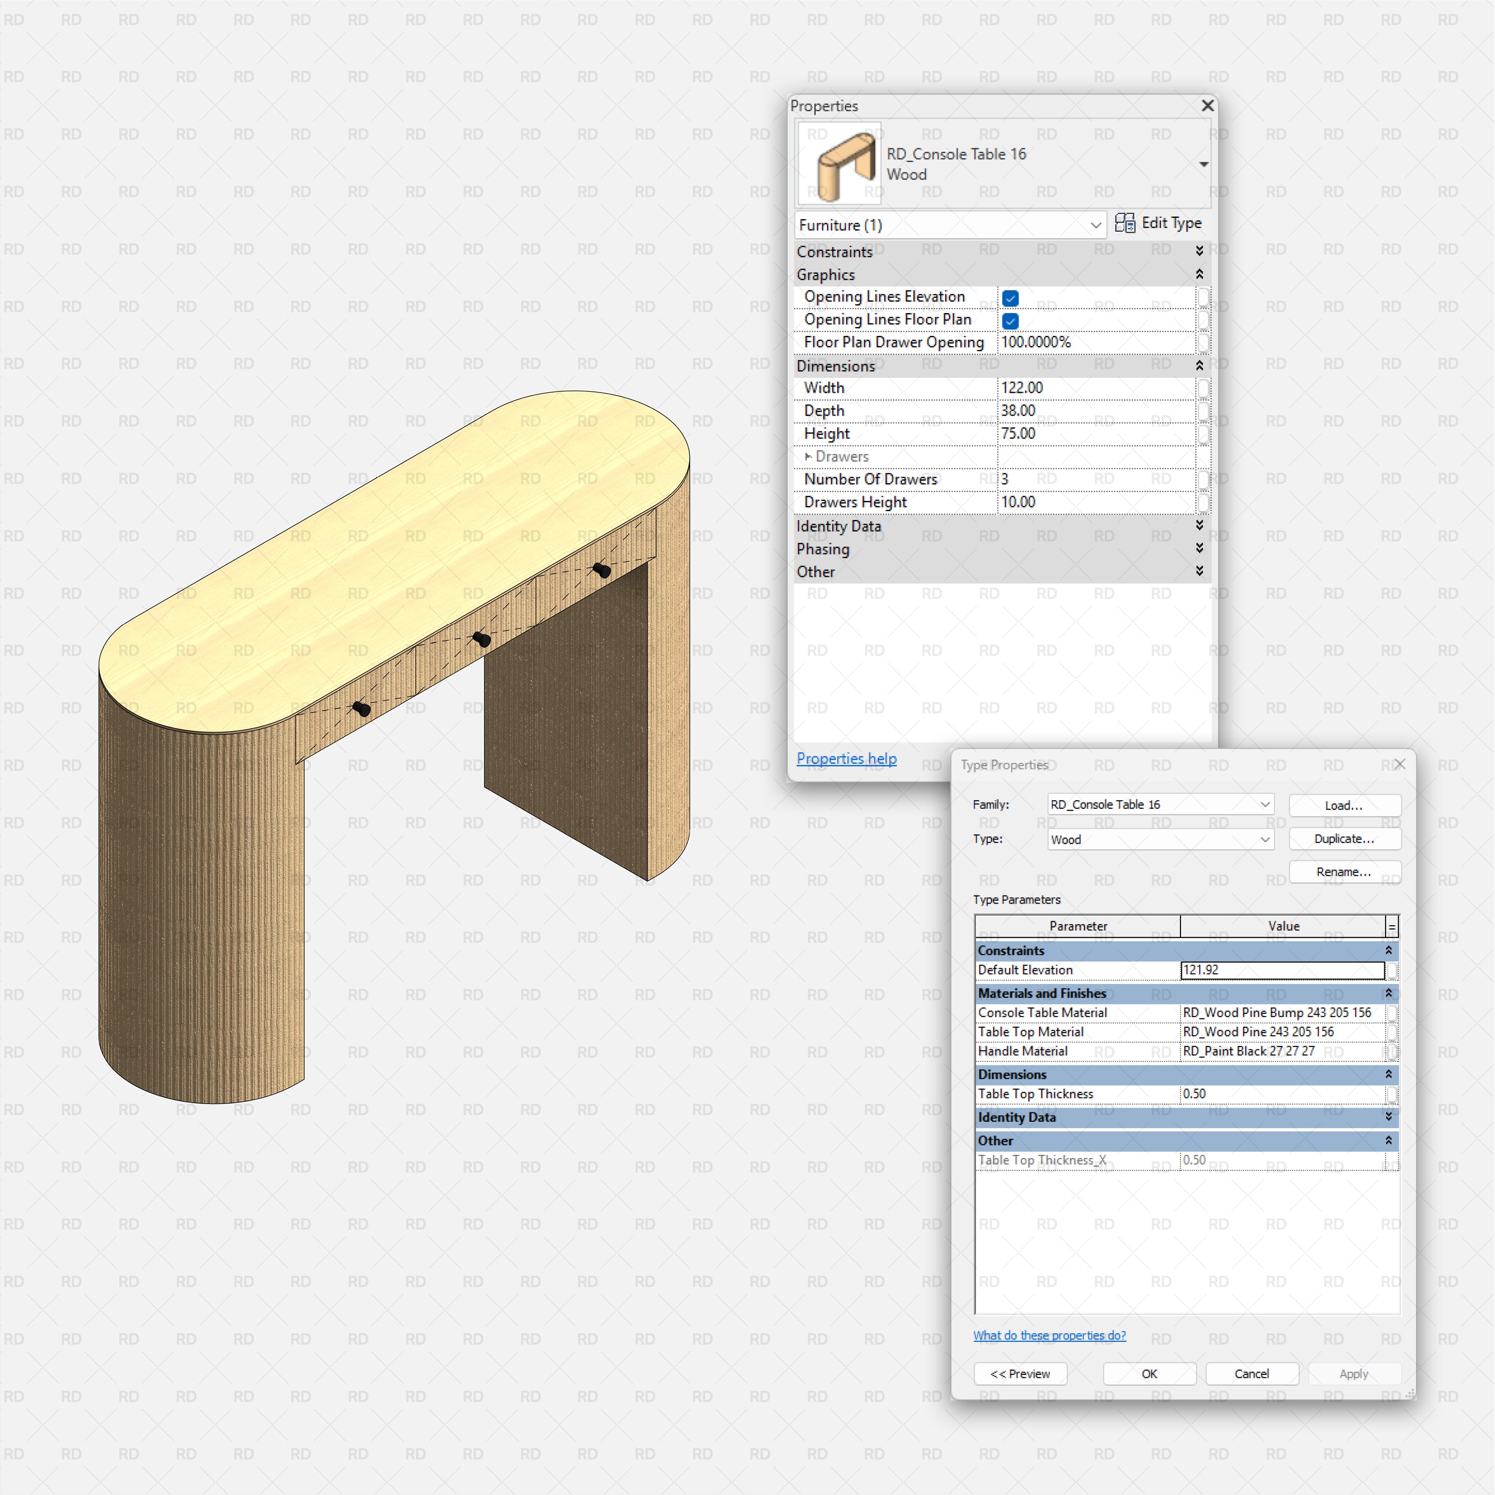Open the Type dropdown showing Wood
The height and width of the screenshot is (1495, 1495).
(x=1264, y=840)
